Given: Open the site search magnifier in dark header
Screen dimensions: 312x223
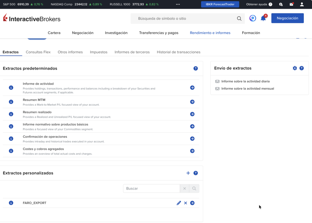Looking at the screenshot, I should 239,19.
